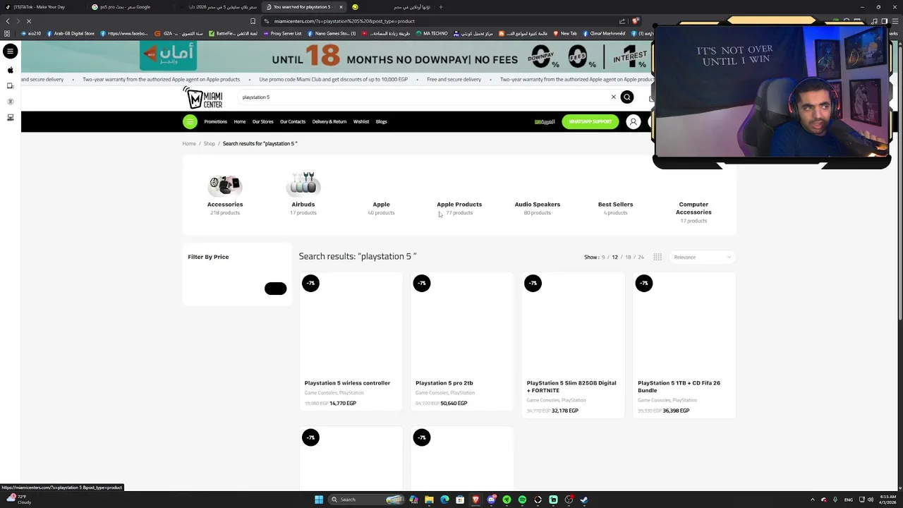The height and width of the screenshot is (508, 903).
Task: Open Blogs in site navigation
Action: click(x=381, y=121)
